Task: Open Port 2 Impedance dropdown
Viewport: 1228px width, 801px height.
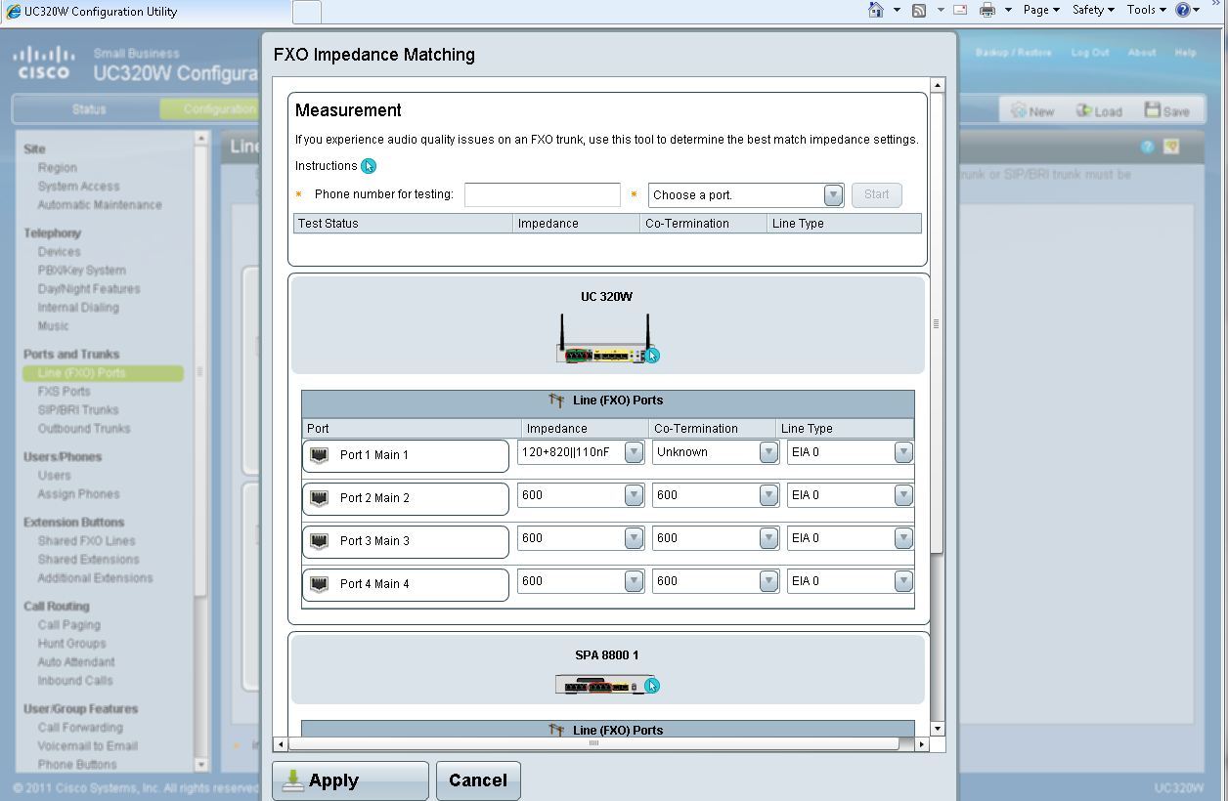Action: click(634, 495)
